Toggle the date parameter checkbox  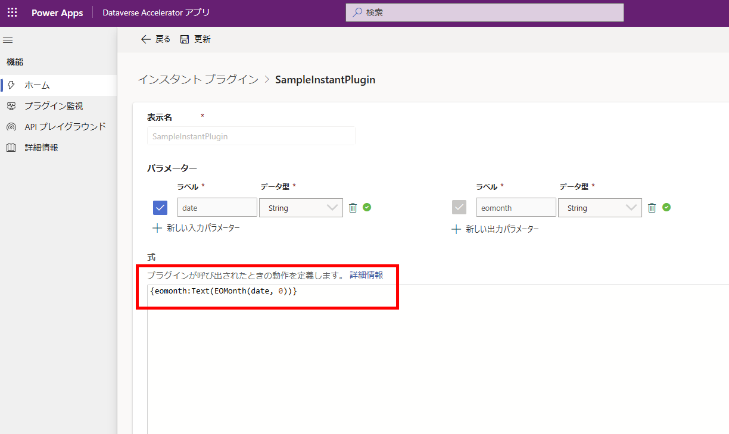pyautogui.click(x=160, y=208)
